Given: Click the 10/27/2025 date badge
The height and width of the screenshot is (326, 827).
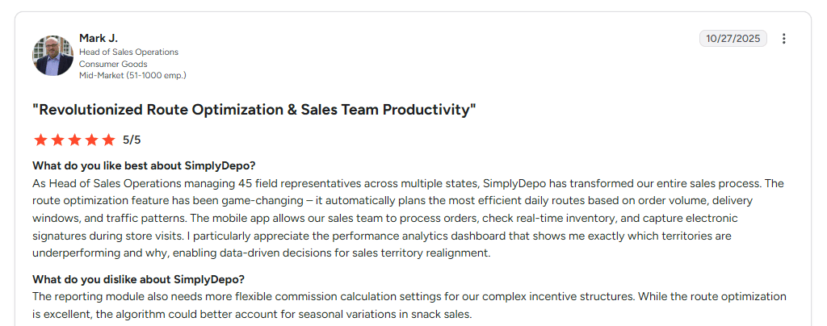Looking at the screenshot, I should pos(733,39).
